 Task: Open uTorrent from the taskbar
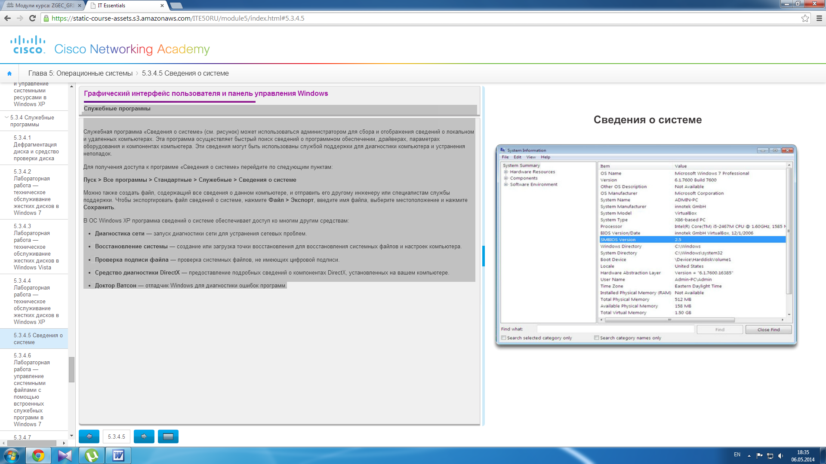pyautogui.click(x=92, y=455)
